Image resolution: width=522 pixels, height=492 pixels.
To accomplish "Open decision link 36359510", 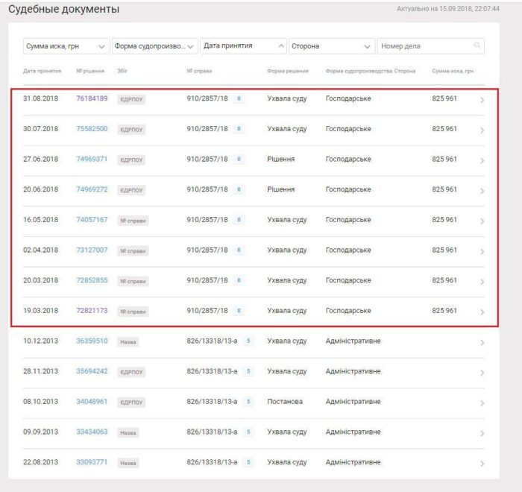I will [92, 341].
